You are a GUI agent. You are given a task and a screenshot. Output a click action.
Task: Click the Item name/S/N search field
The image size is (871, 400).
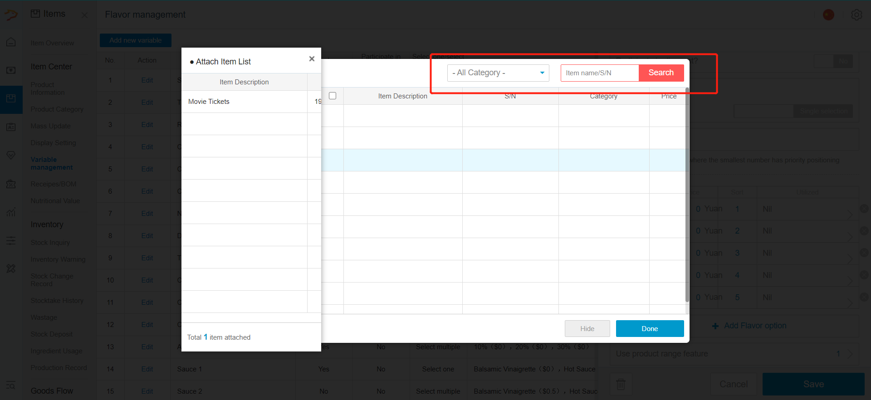(600, 73)
